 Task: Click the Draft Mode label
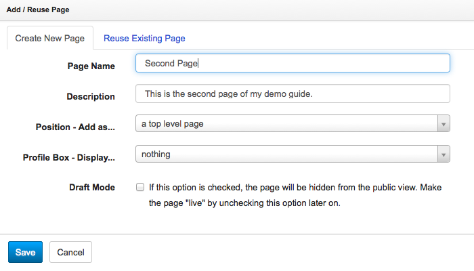tap(92, 188)
